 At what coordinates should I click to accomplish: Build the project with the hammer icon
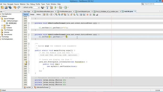click(x=47, y=7)
